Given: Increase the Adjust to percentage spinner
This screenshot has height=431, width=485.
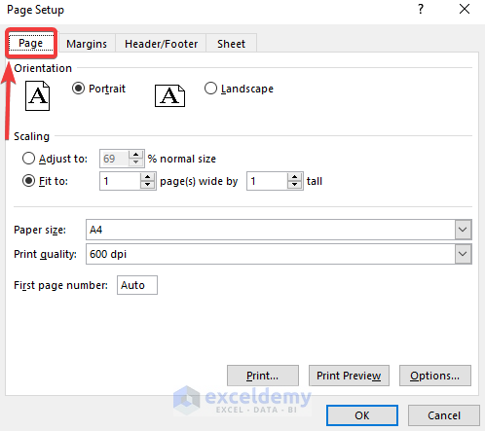Looking at the screenshot, I should coord(136,155).
